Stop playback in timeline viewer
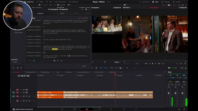Viewport: 198px width, 111px height. (153, 64)
